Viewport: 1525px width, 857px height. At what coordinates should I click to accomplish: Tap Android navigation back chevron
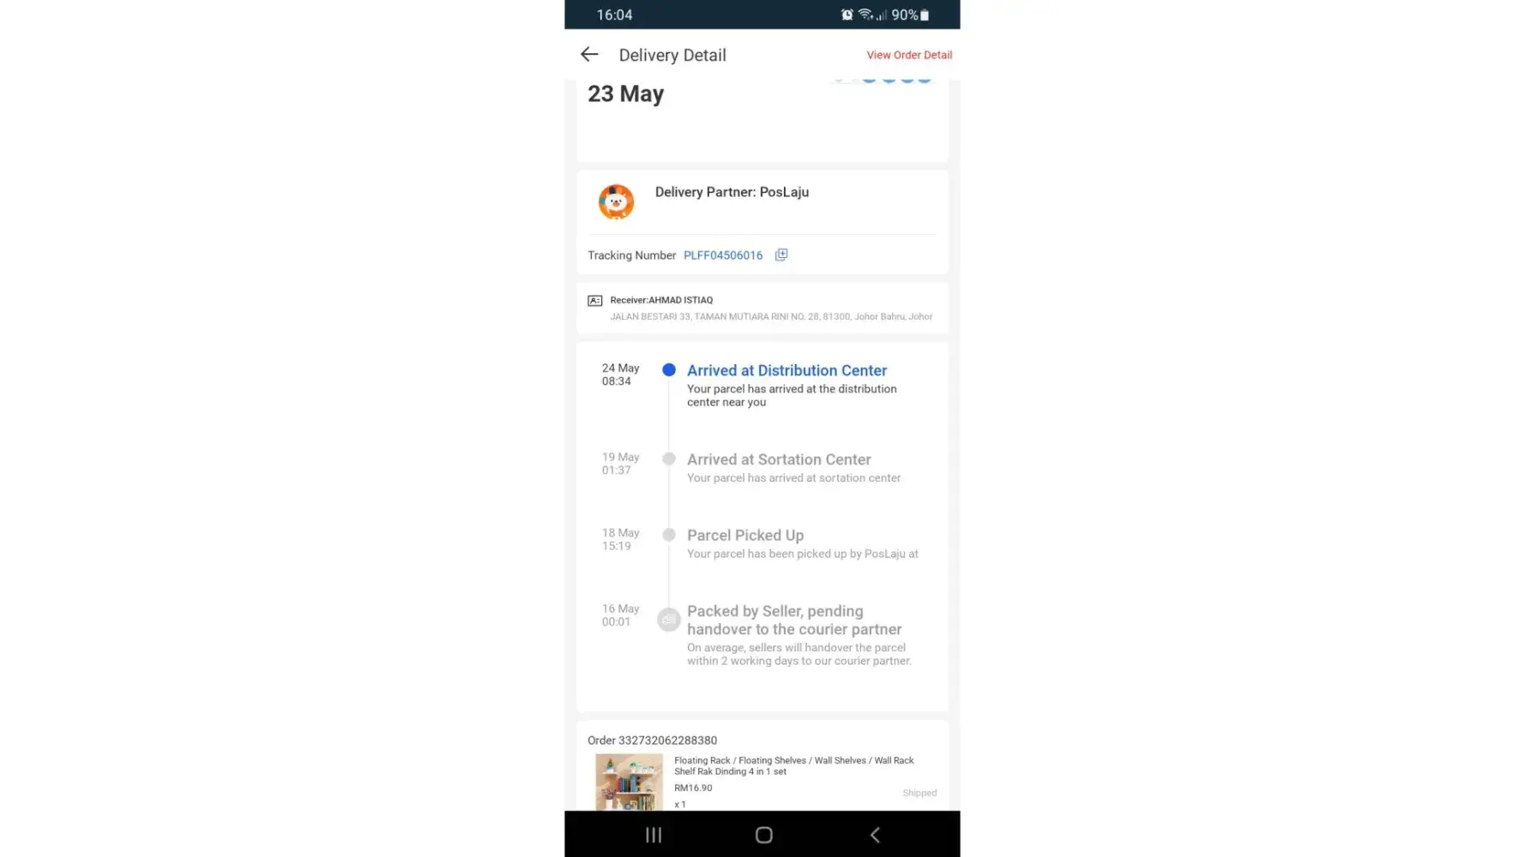click(x=874, y=835)
